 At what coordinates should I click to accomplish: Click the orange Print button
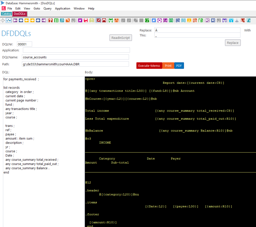pos(168,66)
